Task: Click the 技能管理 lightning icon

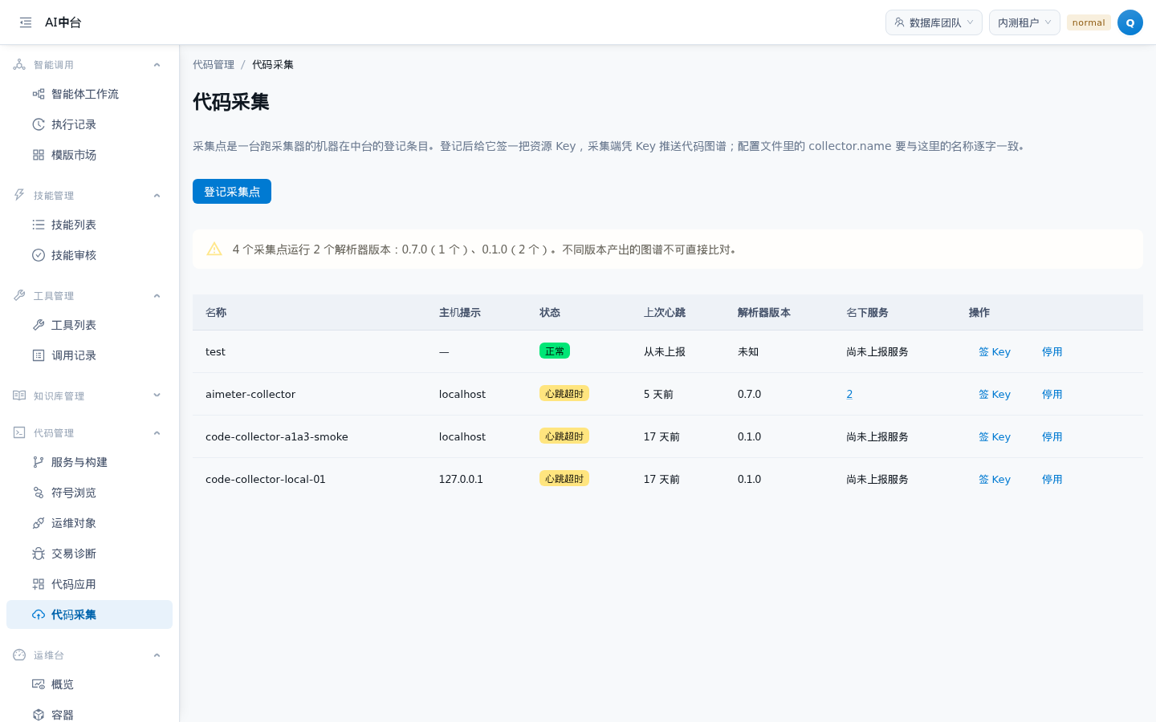Action: tap(19, 195)
